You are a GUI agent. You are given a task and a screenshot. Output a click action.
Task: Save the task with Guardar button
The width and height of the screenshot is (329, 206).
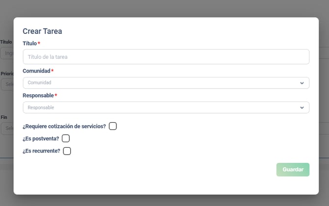click(293, 170)
